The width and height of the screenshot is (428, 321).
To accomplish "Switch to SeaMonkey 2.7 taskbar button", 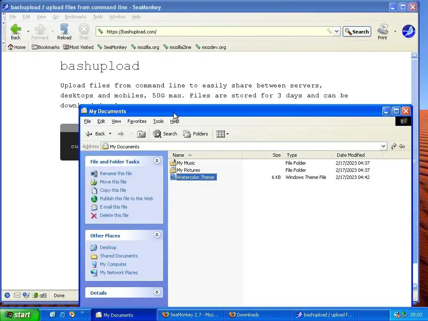I will (x=191, y=315).
